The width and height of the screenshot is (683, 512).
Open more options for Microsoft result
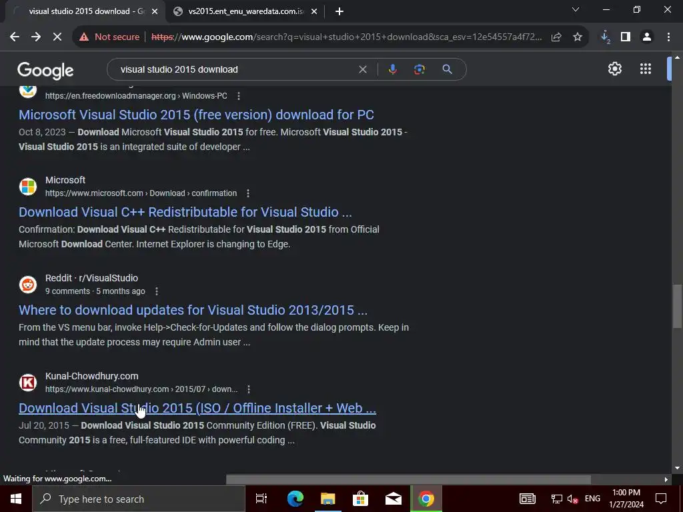(x=248, y=193)
